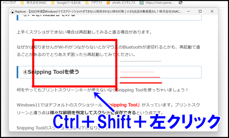Select the thin gray line sample

coord(140,61)
